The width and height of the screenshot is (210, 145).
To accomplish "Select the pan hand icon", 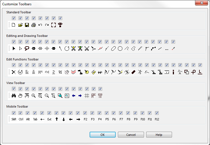I will pyautogui.click(x=20, y=96).
